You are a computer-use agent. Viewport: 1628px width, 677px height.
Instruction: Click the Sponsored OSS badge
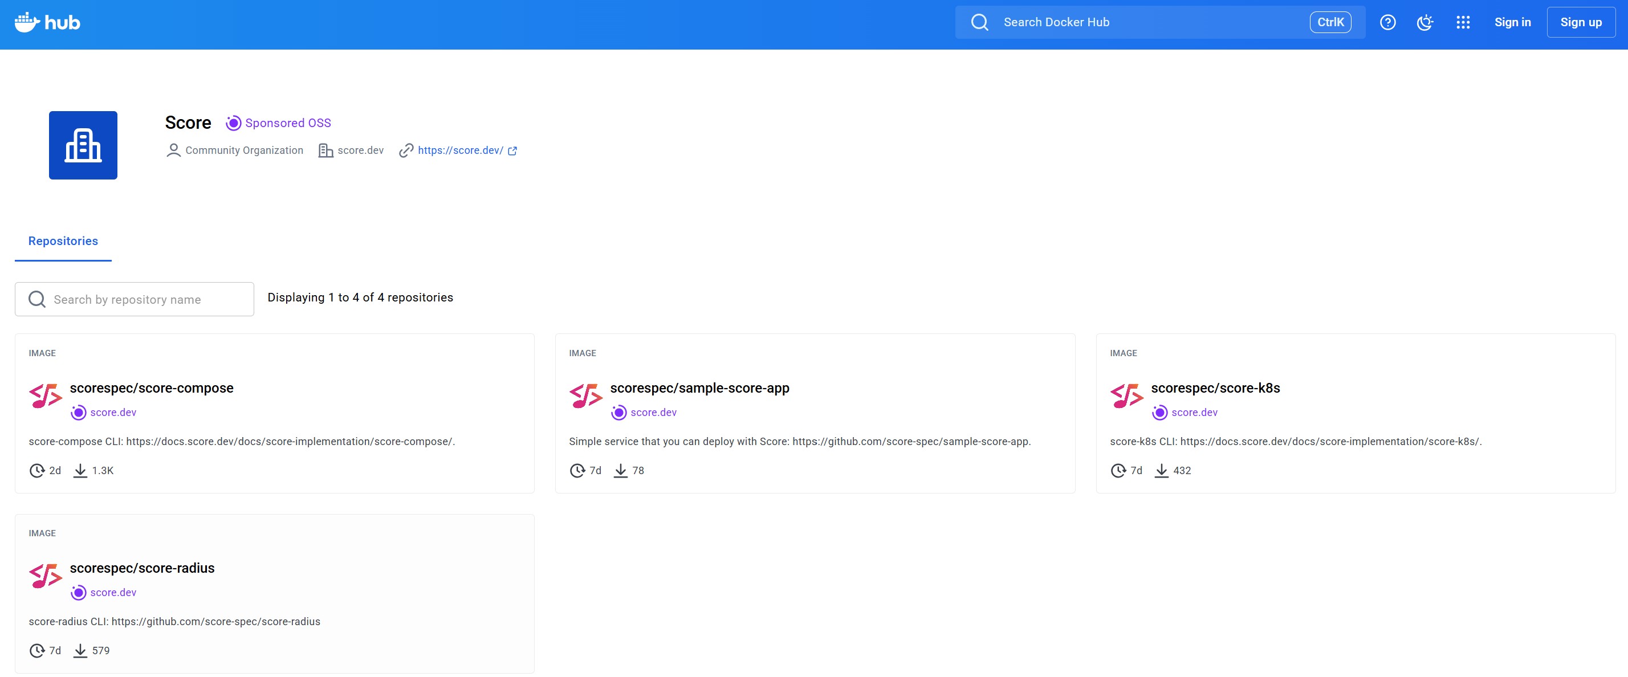pos(279,123)
